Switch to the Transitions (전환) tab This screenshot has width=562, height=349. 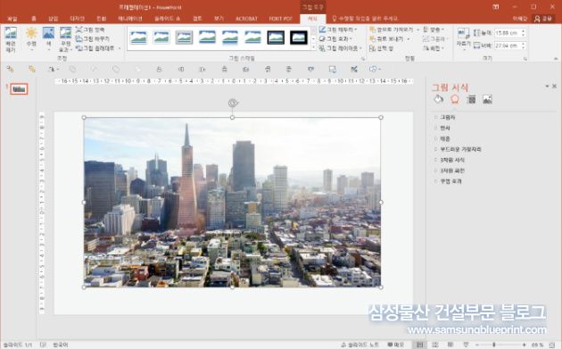[x=101, y=19]
